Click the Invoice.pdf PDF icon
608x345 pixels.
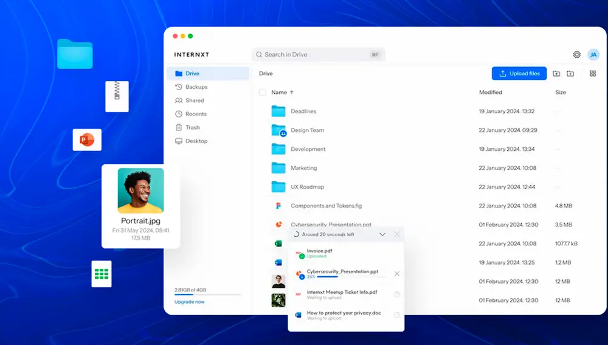point(299,253)
